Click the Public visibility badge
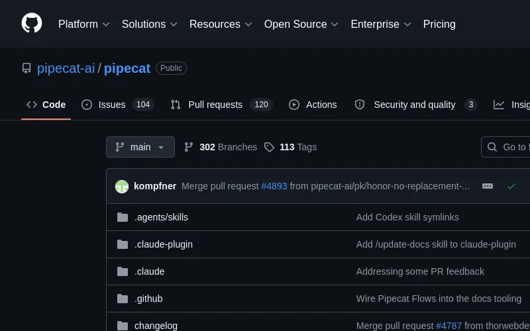The width and height of the screenshot is (530, 331). tap(171, 68)
